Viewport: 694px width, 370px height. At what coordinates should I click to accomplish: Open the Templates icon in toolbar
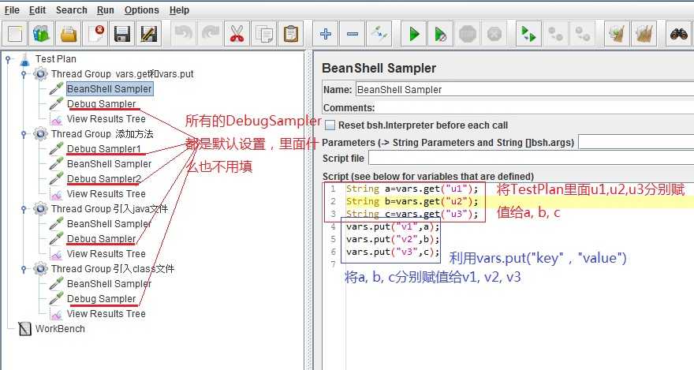(x=42, y=34)
